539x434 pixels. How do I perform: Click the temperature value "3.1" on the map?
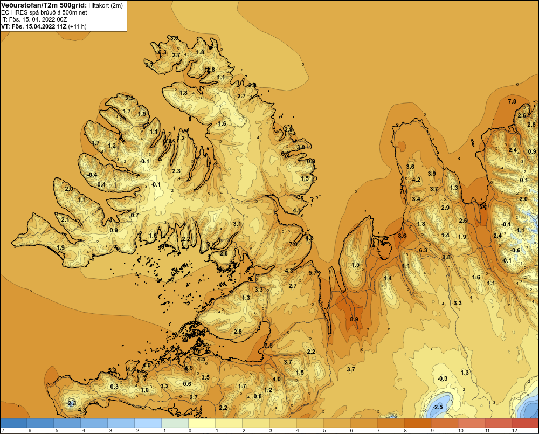point(237,224)
